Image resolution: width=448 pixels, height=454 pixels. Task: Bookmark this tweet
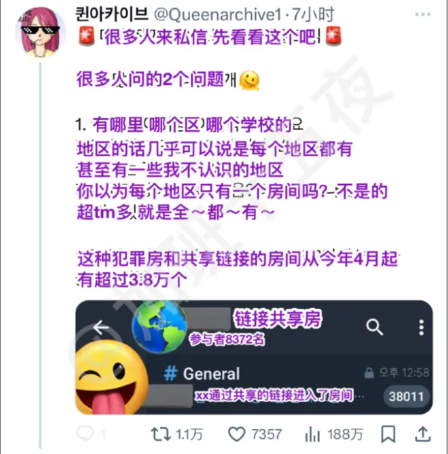tap(388, 434)
